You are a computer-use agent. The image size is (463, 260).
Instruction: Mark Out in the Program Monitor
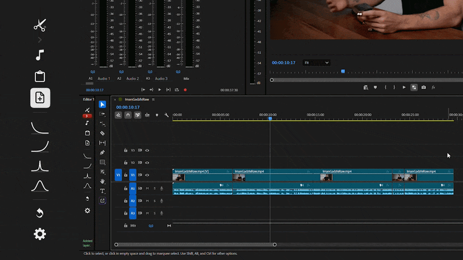pos(394,87)
